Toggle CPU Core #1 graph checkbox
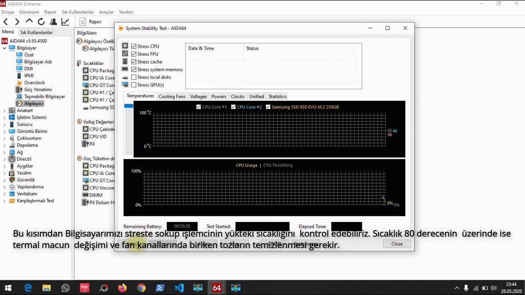 click(199, 107)
